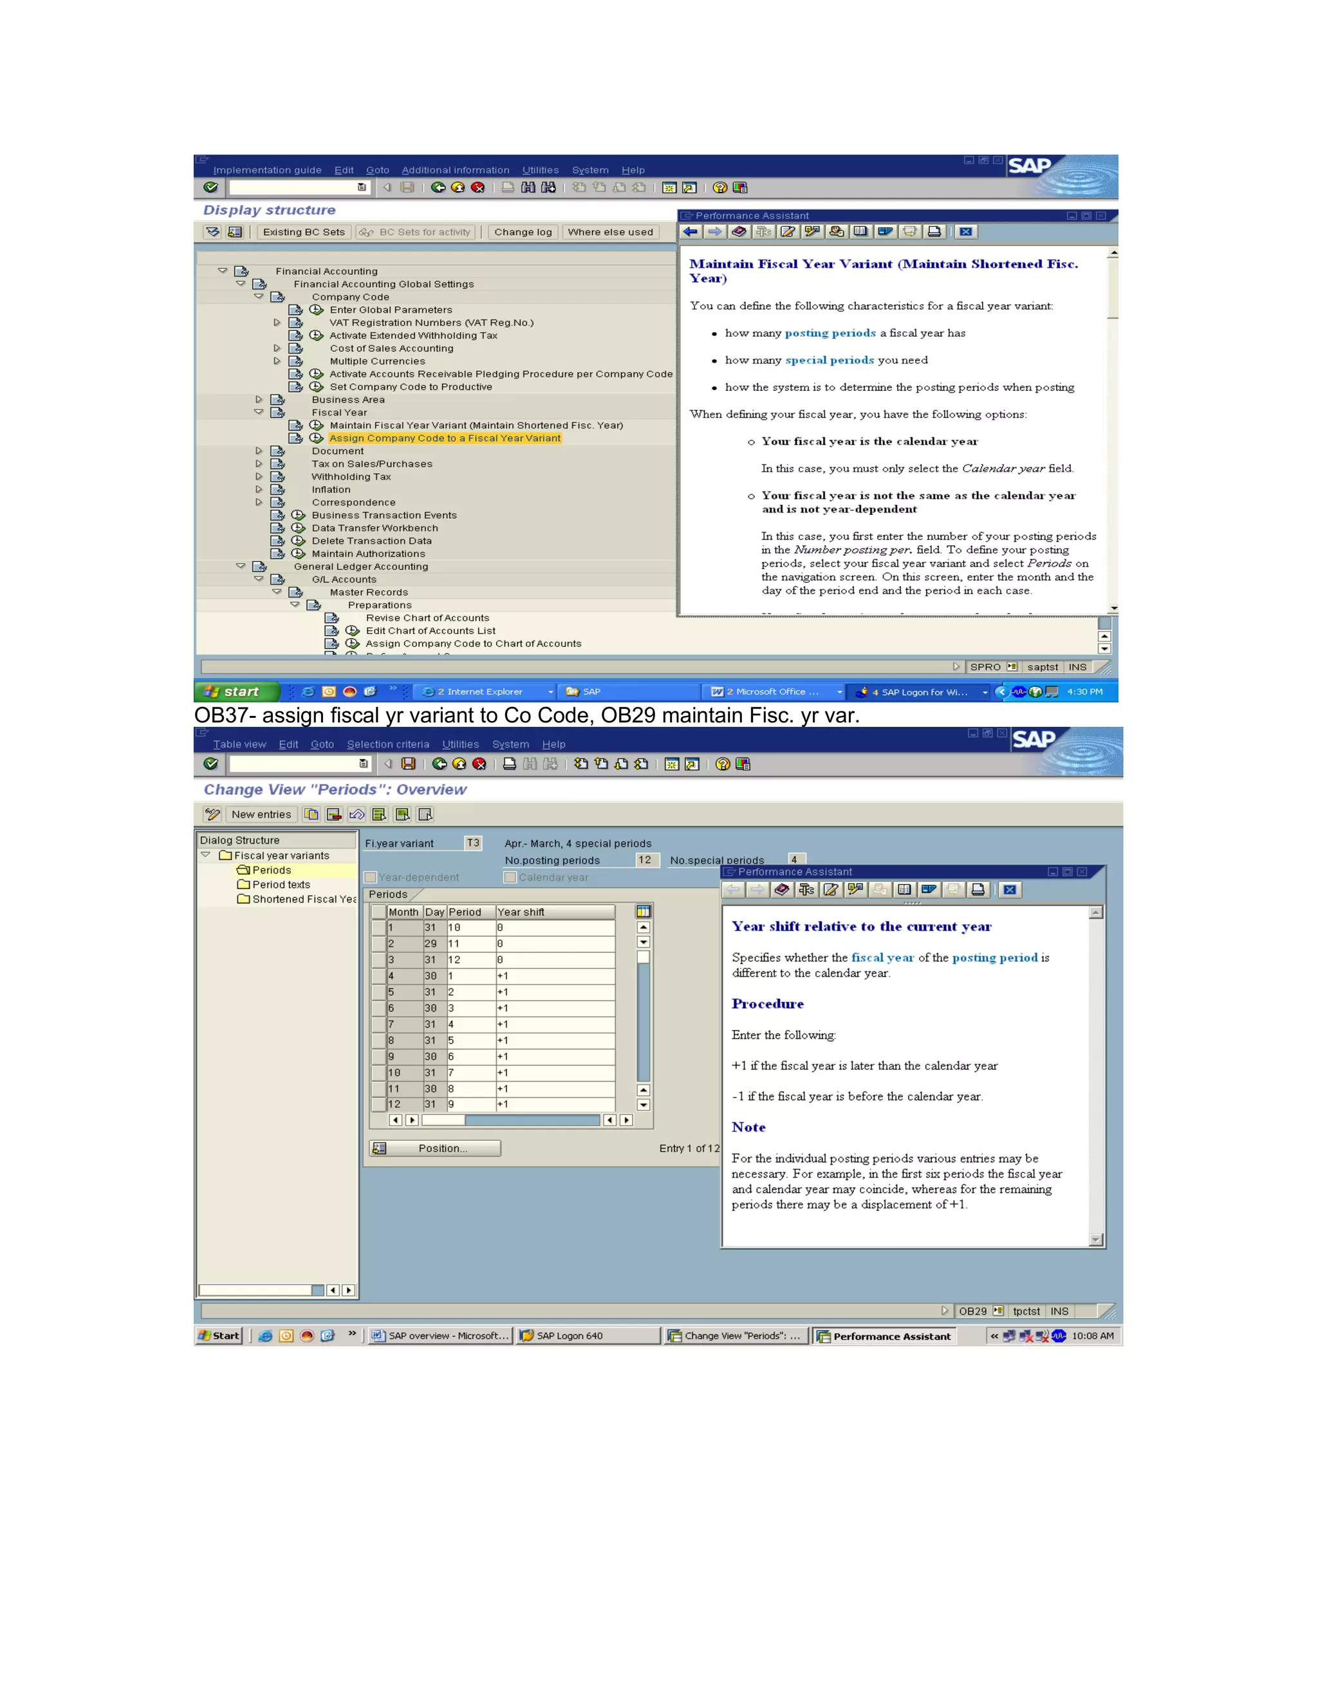
Task: Click green Enter checkmark in Display structure window
Action: click(210, 187)
